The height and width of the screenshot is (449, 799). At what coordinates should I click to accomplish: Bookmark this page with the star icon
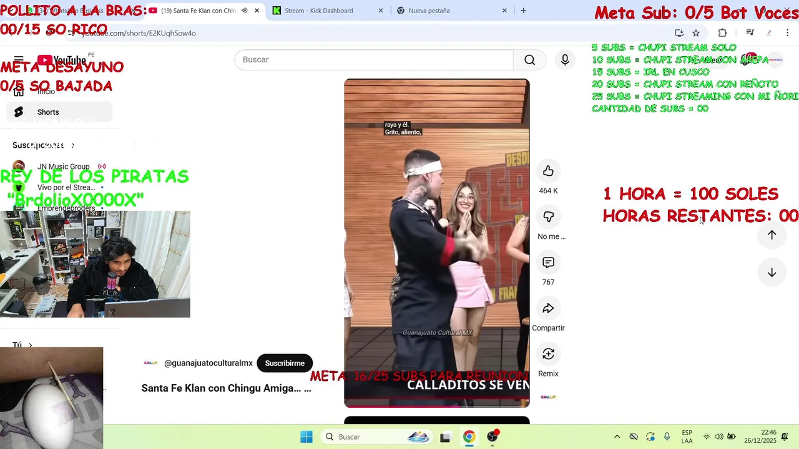click(696, 33)
